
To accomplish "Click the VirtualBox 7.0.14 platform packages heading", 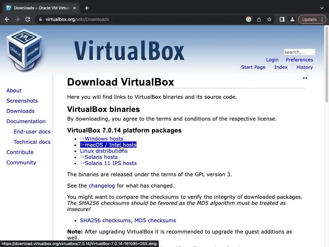I will [x=124, y=130].
